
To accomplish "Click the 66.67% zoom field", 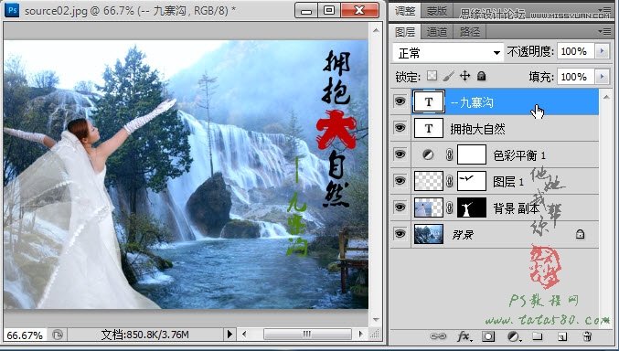I will click(x=25, y=335).
